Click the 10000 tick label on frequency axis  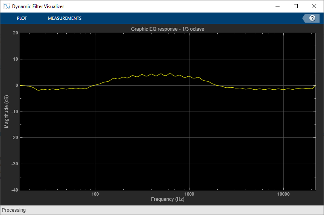284,194
